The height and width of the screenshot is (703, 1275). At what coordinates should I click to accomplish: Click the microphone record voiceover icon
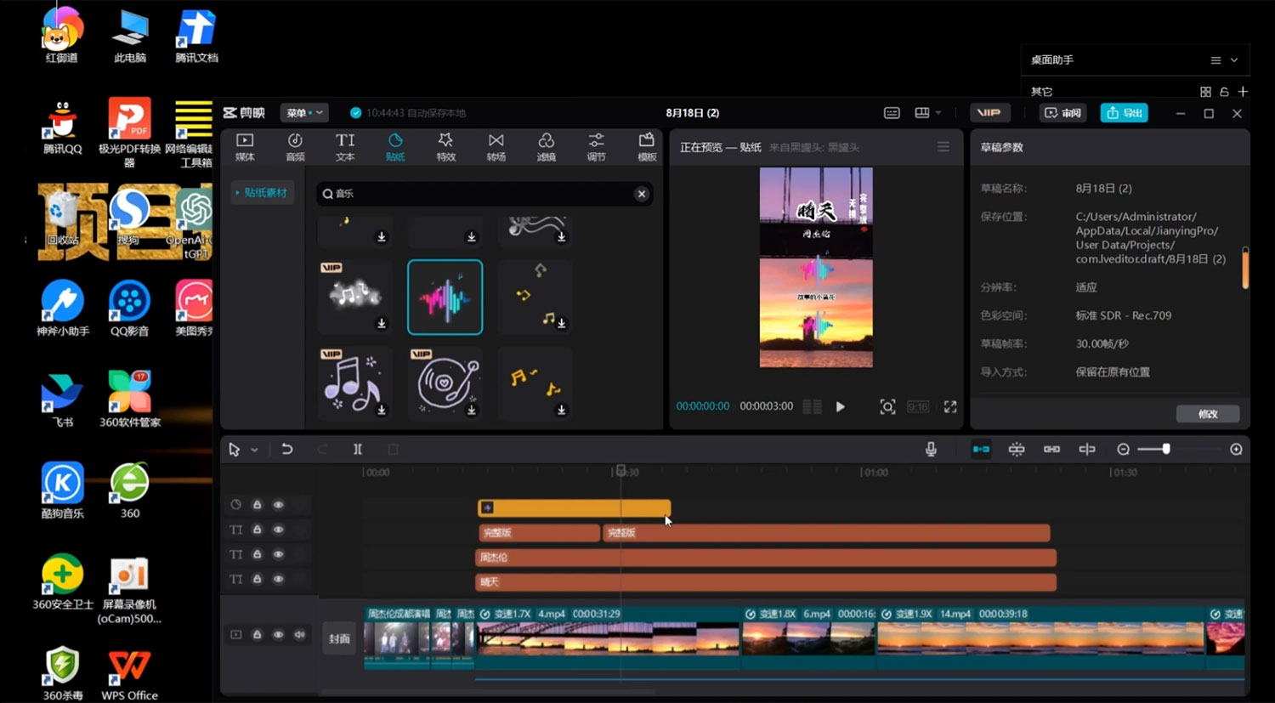(x=931, y=449)
